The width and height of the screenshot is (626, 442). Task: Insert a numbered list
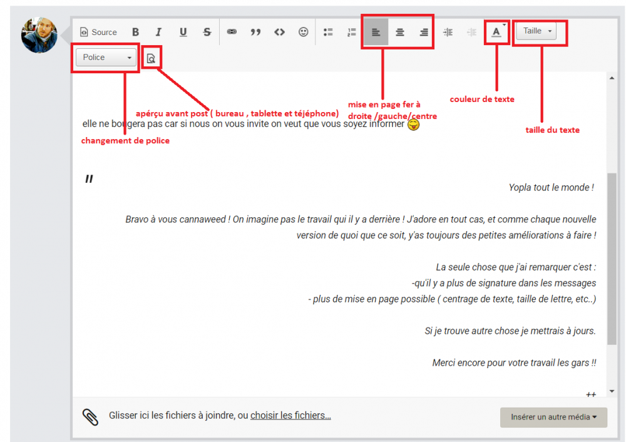click(352, 32)
